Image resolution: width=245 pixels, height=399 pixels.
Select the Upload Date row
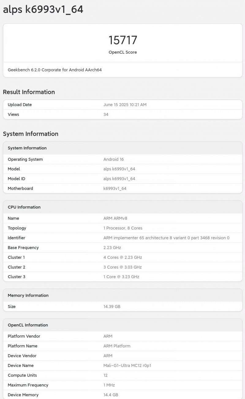tap(123, 105)
